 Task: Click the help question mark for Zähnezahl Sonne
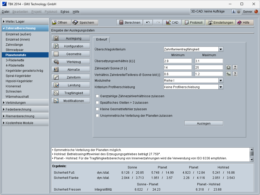[235, 67]
